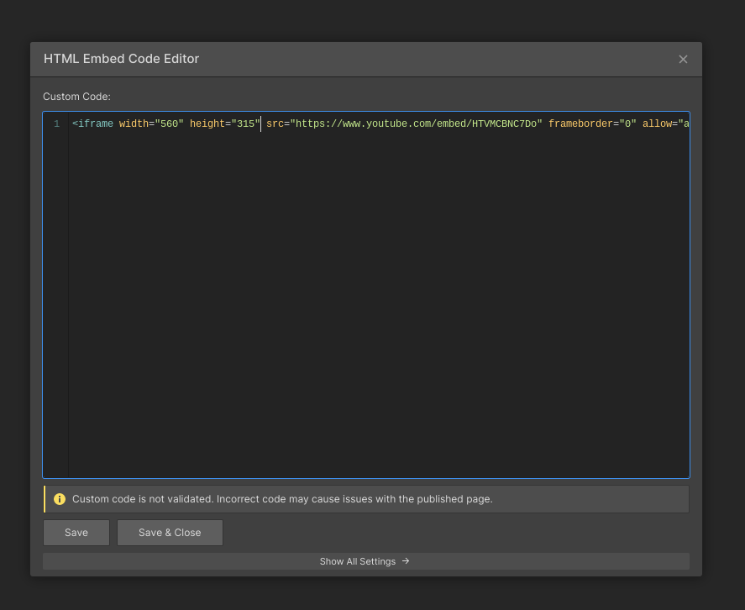Close the HTML Embed Code Editor dialog
The width and height of the screenshot is (745, 610).
click(x=683, y=60)
